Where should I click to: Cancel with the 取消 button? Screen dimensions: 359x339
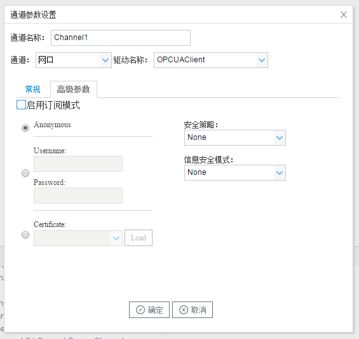tap(193, 310)
